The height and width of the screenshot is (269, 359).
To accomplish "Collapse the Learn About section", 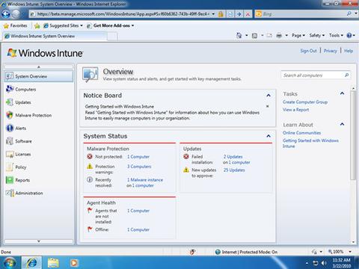I will (343, 124).
